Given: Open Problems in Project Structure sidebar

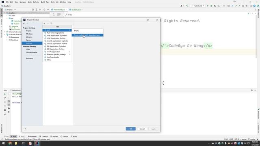Looking at the screenshot, I should pos(30,58).
